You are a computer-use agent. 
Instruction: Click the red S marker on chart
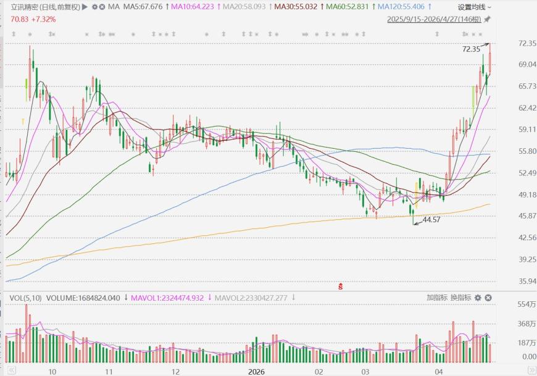(x=340, y=286)
